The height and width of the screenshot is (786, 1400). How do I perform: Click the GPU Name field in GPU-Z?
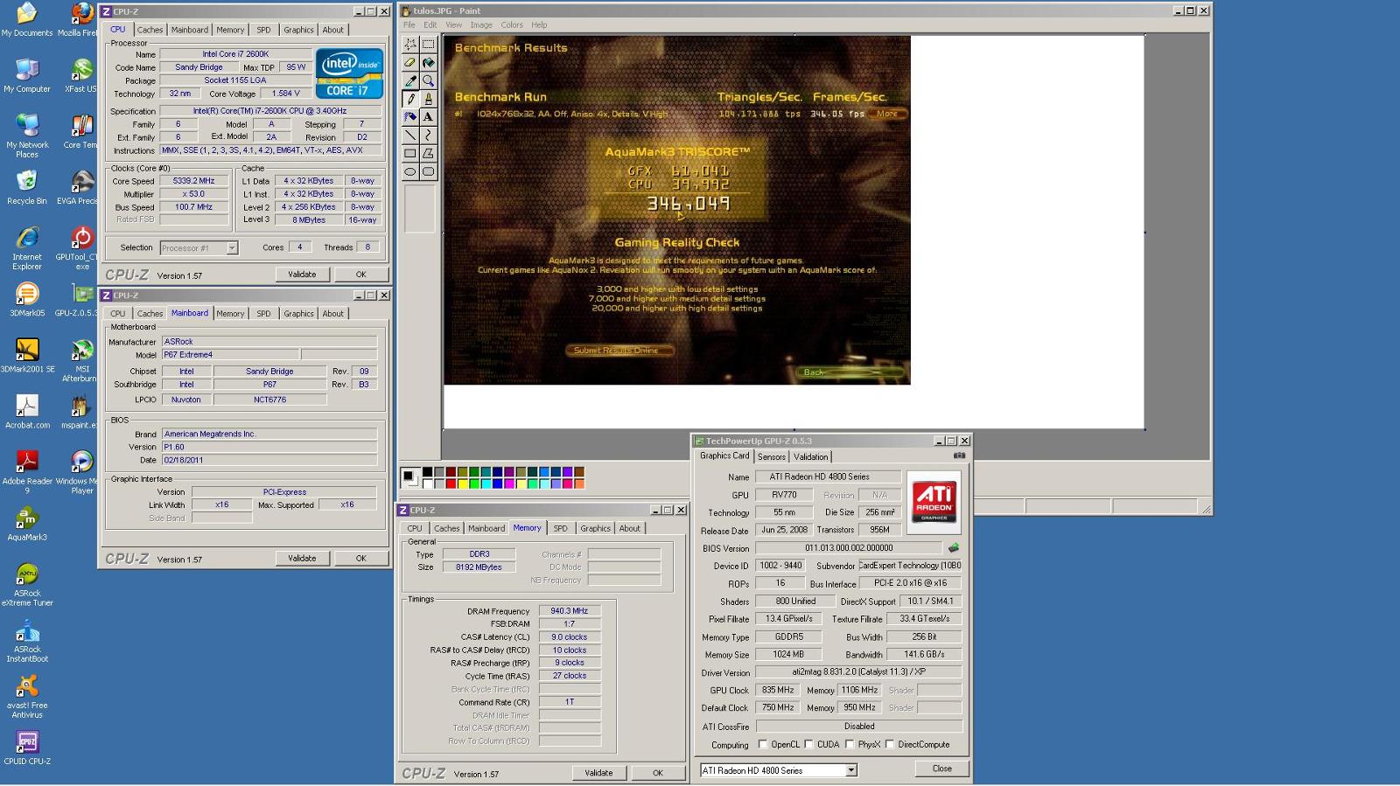[828, 476]
